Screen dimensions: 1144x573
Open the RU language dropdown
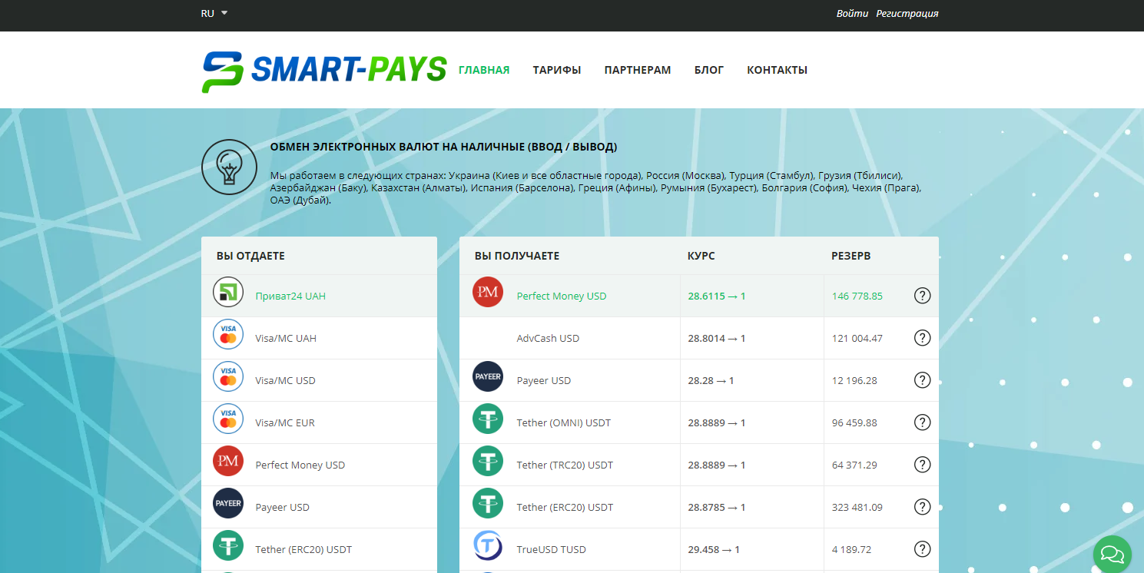click(214, 14)
